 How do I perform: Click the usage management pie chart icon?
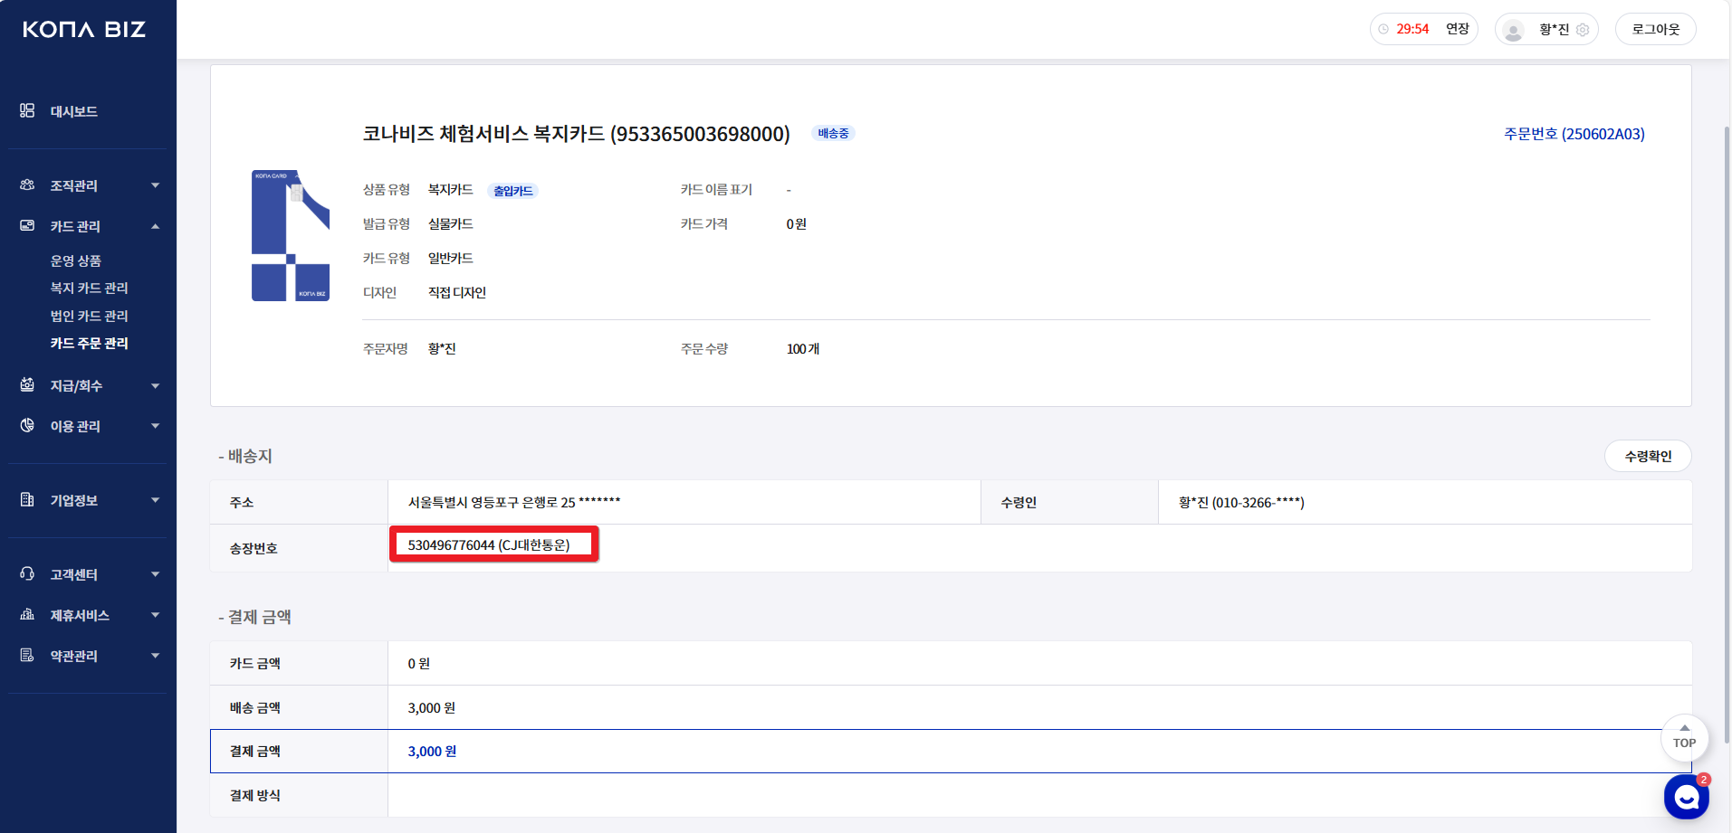coord(27,425)
